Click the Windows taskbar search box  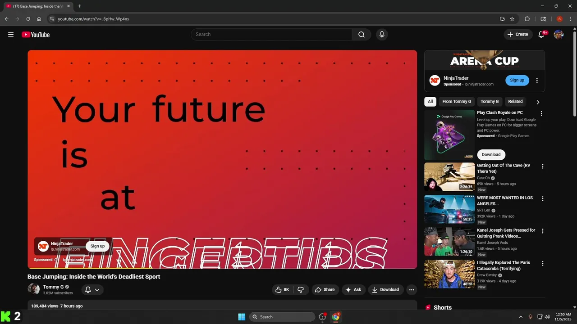(282, 317)
